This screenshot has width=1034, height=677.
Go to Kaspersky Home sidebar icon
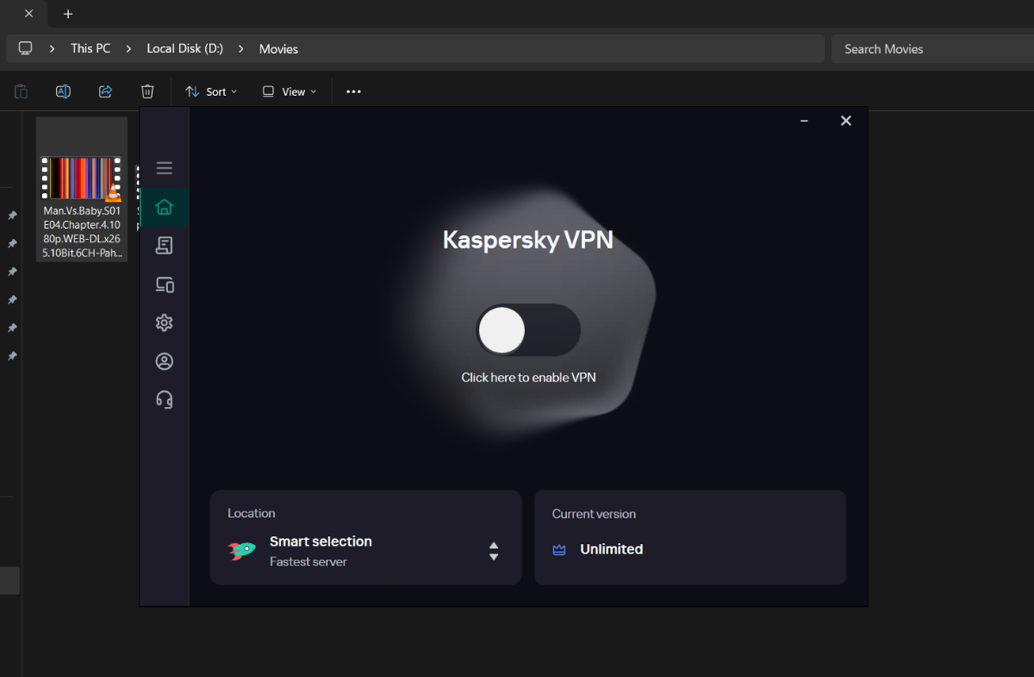165,207
